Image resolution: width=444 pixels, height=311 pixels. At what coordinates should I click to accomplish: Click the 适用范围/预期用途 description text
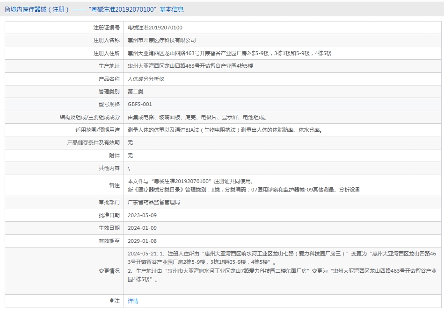[x=225, y=130]
